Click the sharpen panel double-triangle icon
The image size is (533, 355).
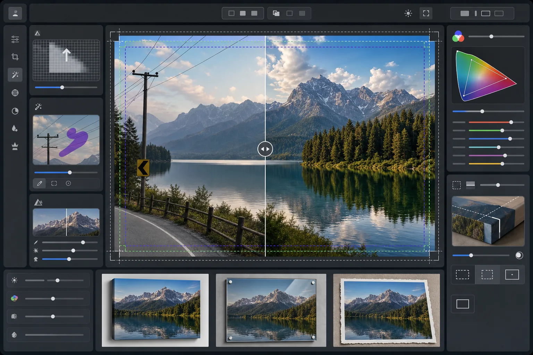click(x=38, y=202)
